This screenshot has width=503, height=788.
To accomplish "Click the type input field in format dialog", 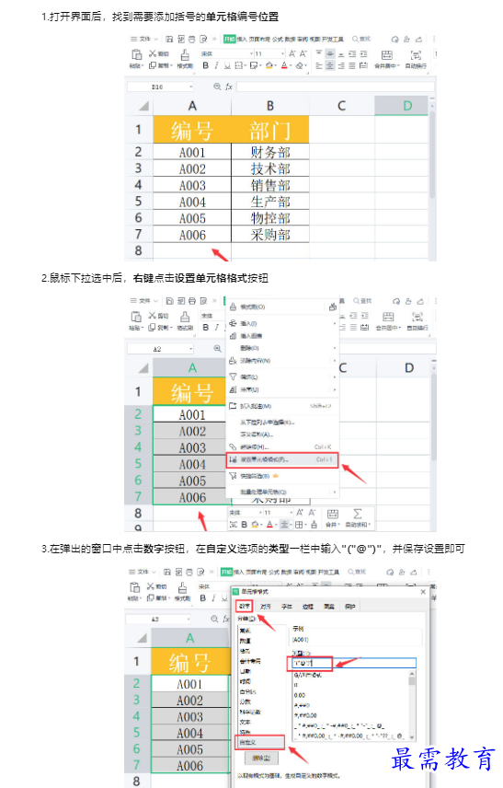I will (x=354, y=664).
